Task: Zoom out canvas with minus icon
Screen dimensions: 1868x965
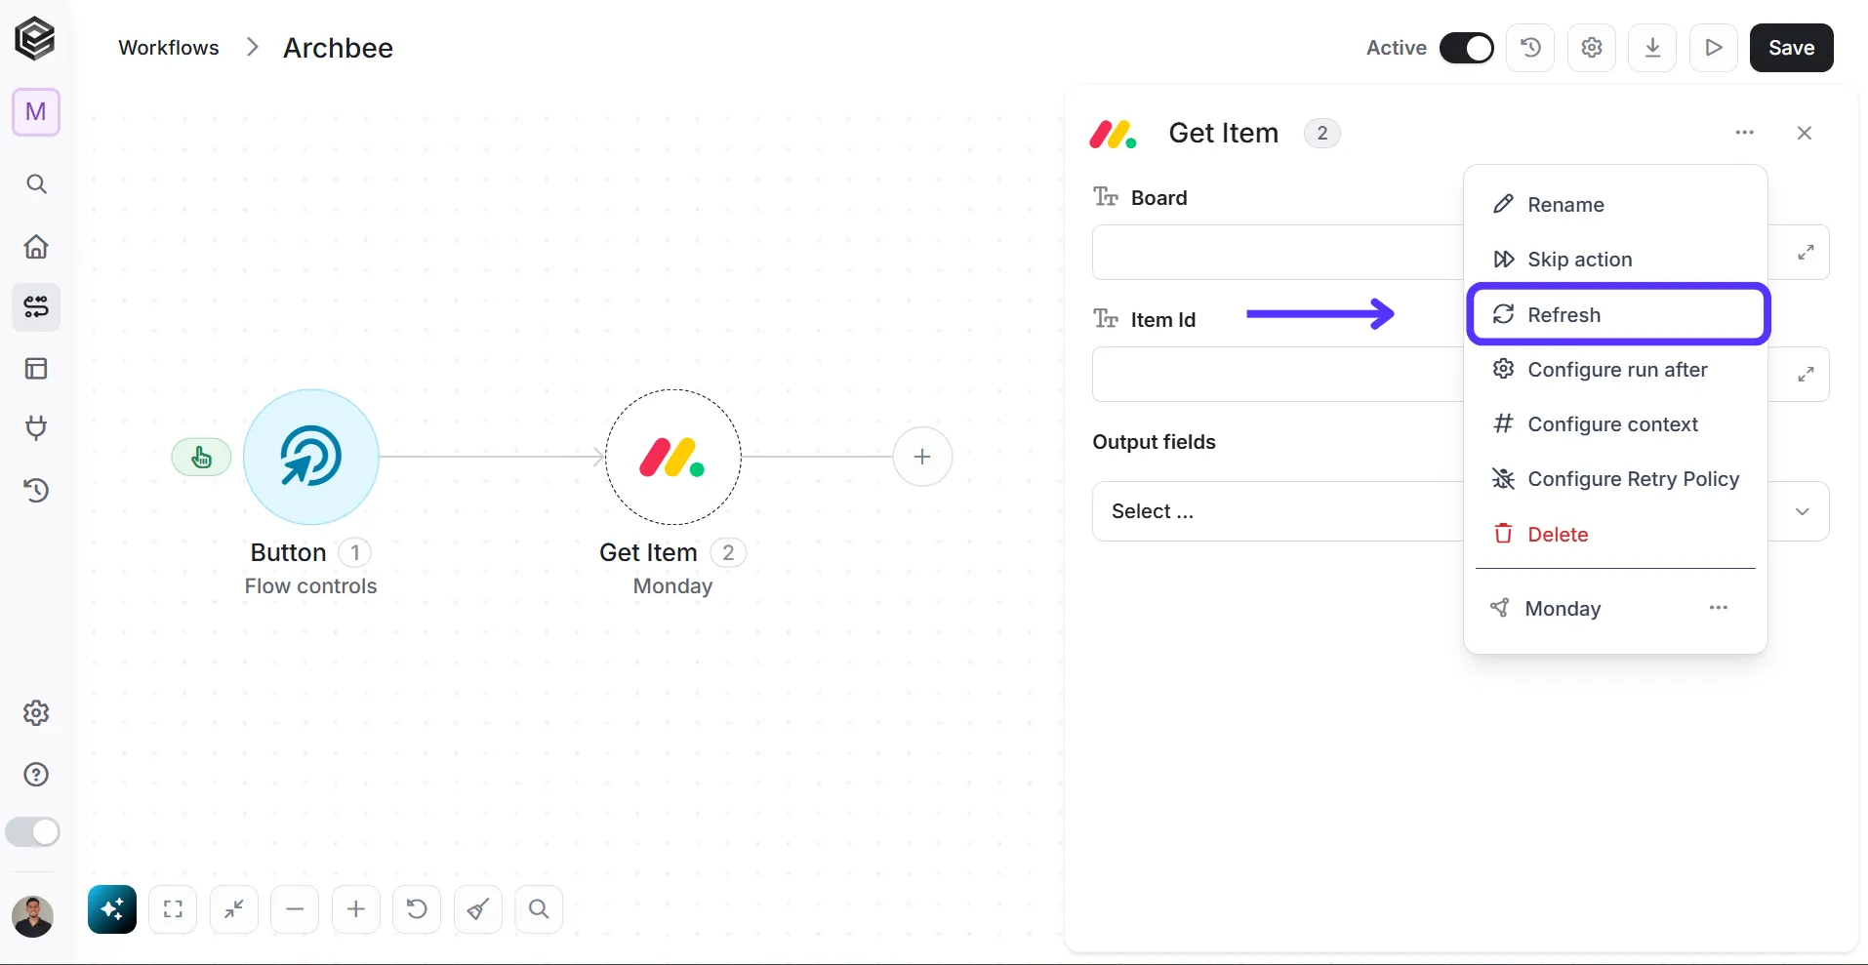Action: point(295,909)
